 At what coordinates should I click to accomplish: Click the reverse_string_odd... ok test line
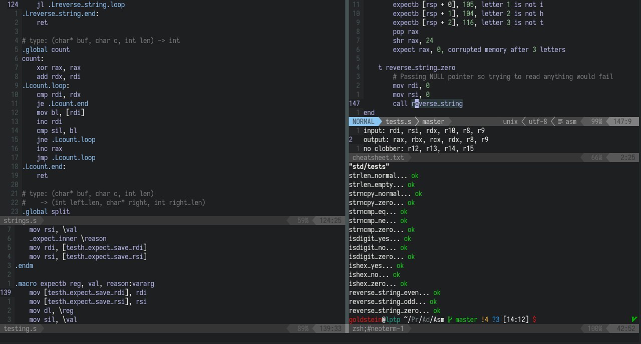[x=393, y=301]
